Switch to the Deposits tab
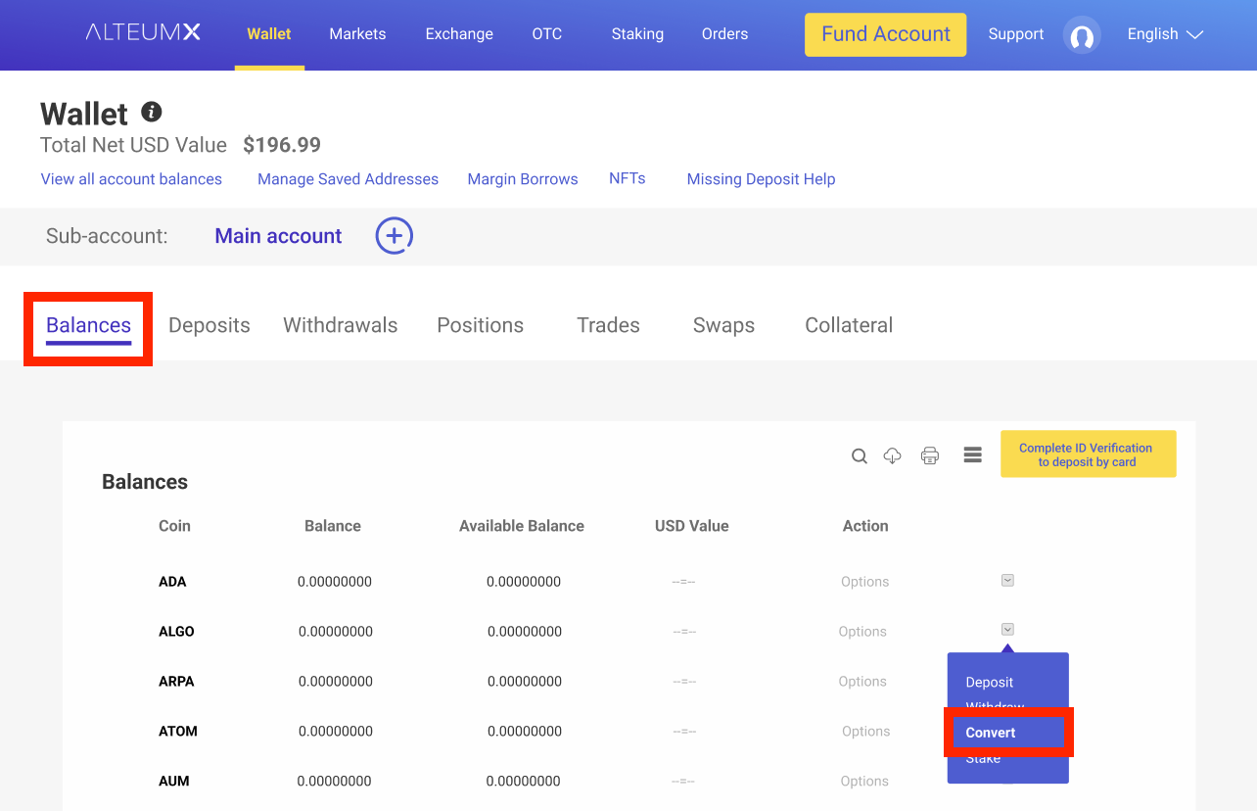Screen dimensions: 1257x811 coord(209,325)
